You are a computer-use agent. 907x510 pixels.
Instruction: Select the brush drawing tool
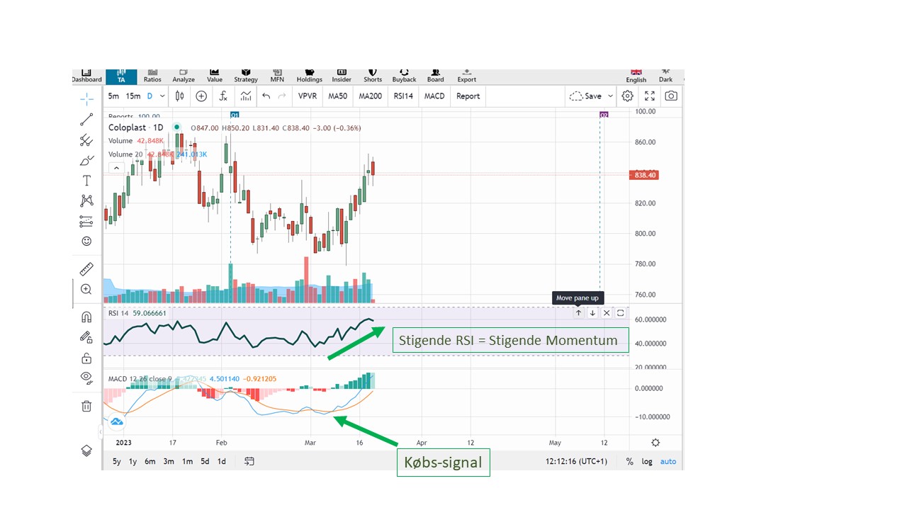tap(86, 160)
